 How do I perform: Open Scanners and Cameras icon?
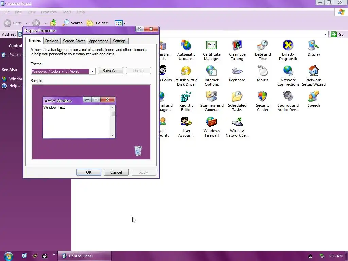pos(211,101)
